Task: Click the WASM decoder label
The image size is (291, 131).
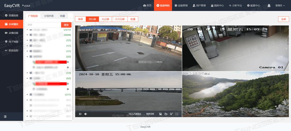Action: [150, 114]
